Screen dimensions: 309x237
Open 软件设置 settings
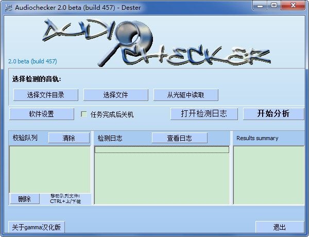coord(42,114)
